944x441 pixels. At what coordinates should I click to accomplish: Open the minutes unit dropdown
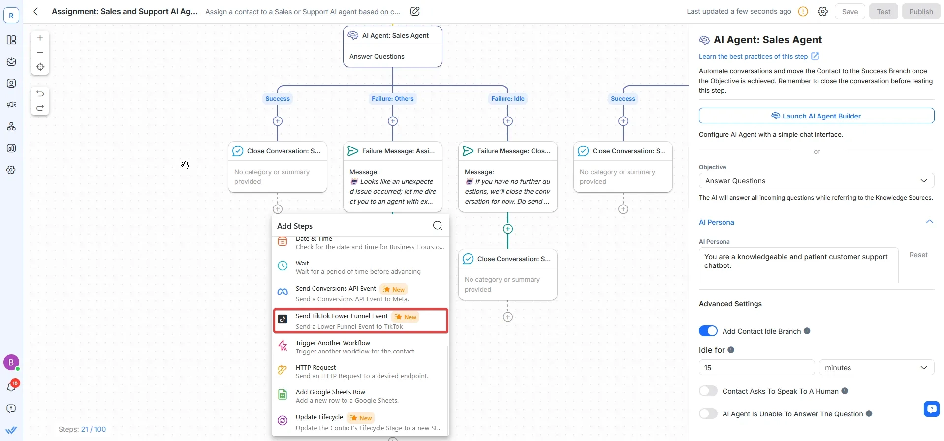[x=877, y=368]
